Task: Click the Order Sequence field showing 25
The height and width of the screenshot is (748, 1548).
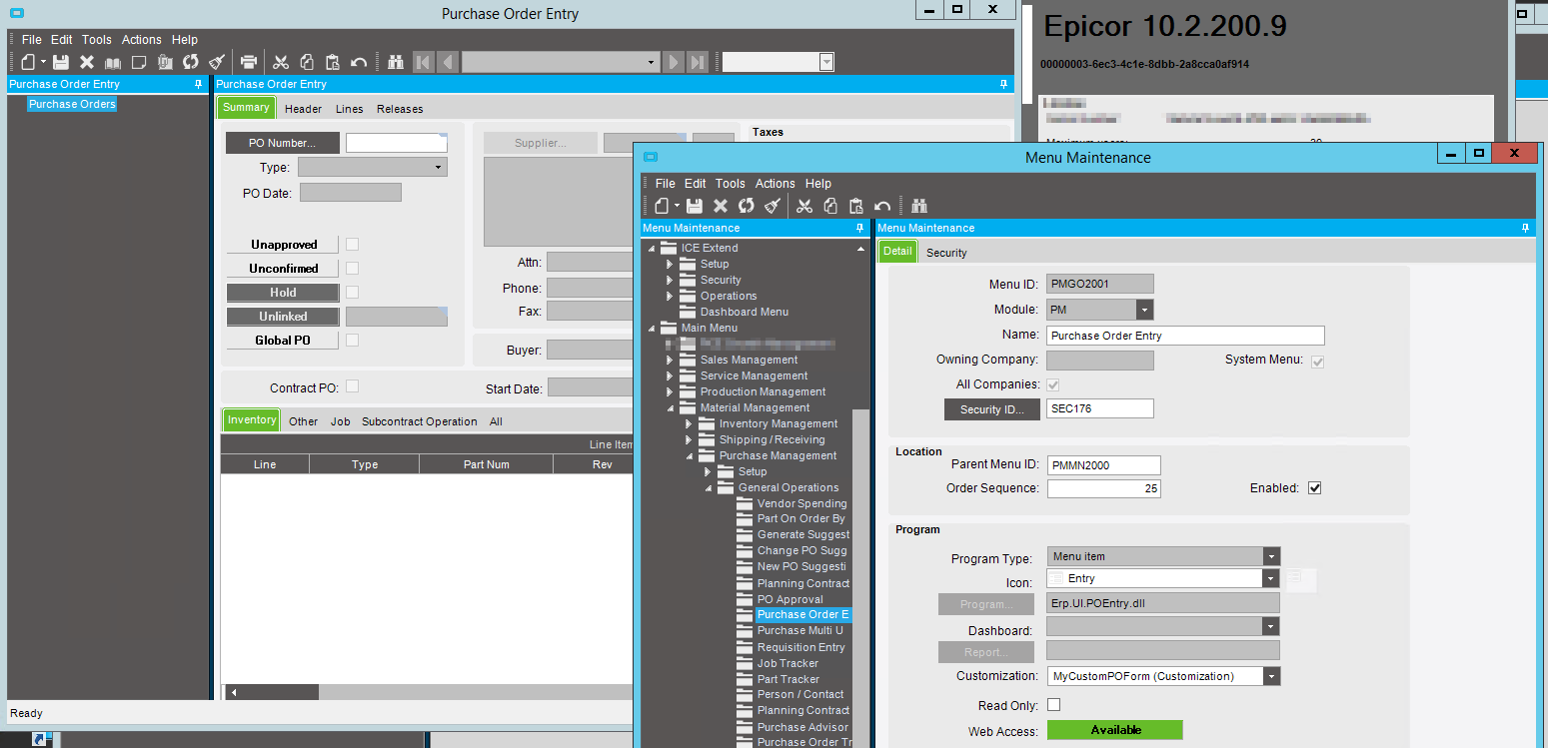Action: [x=1103, y=489]
